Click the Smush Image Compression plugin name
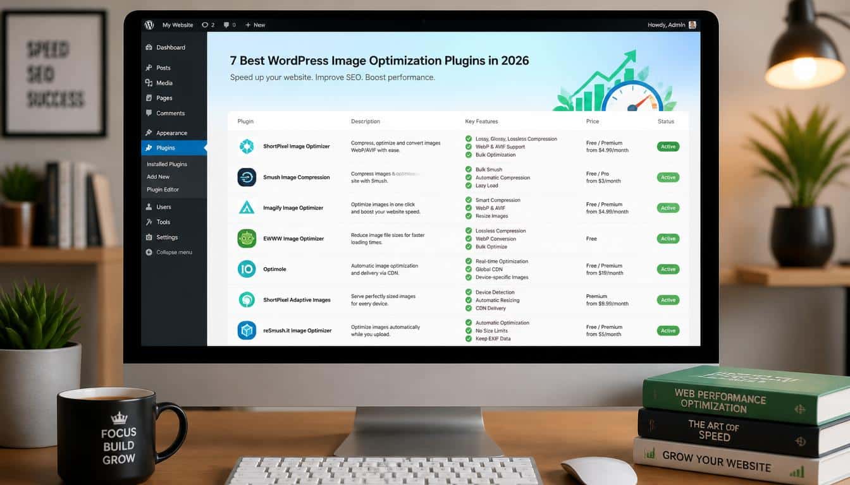Screen dimensions: 850x485 [x=297, y=177]
